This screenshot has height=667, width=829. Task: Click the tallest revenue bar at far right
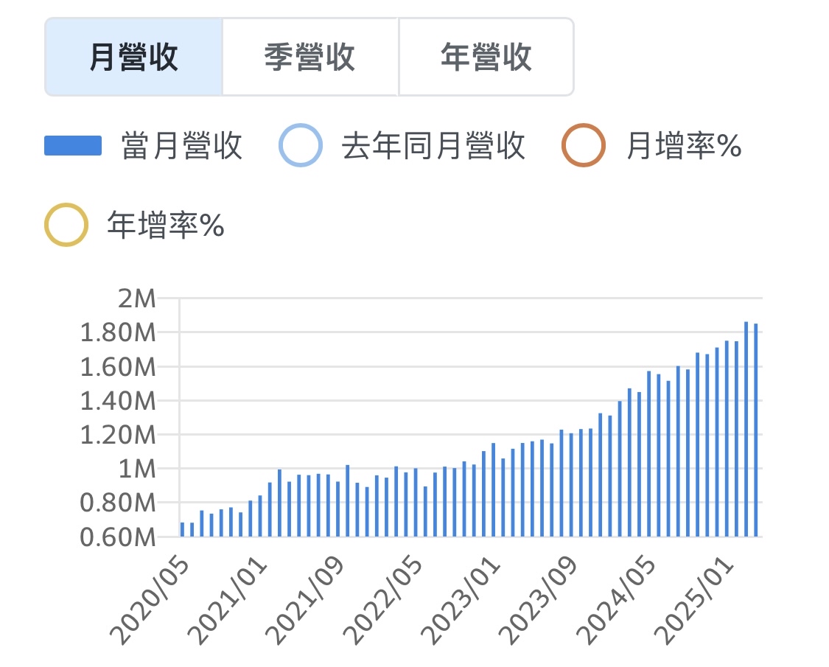pyautogui.click(x=748, y=427)
